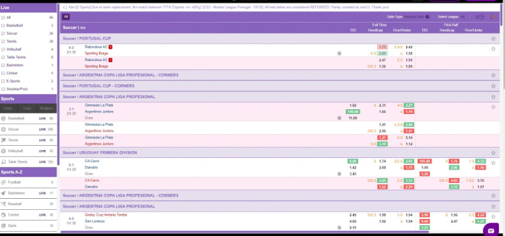Favorite the Soccer / PORTUGAL CUP league star
Image resolution: width=505 pixels, height=236 pixels.
pyautogui.click(x=493, y=38)
